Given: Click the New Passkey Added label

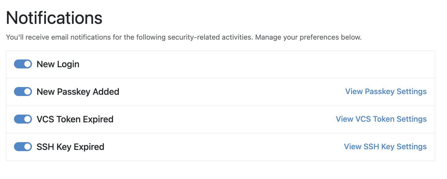Looking at the screenshot, I should pos(78,91).
